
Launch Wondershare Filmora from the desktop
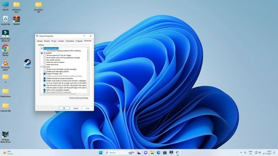[6, 36]
